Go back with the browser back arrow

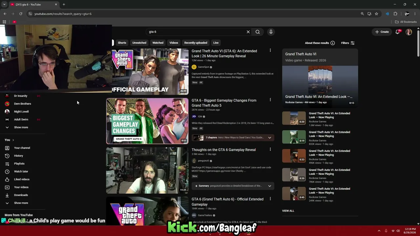coord(5,14)
